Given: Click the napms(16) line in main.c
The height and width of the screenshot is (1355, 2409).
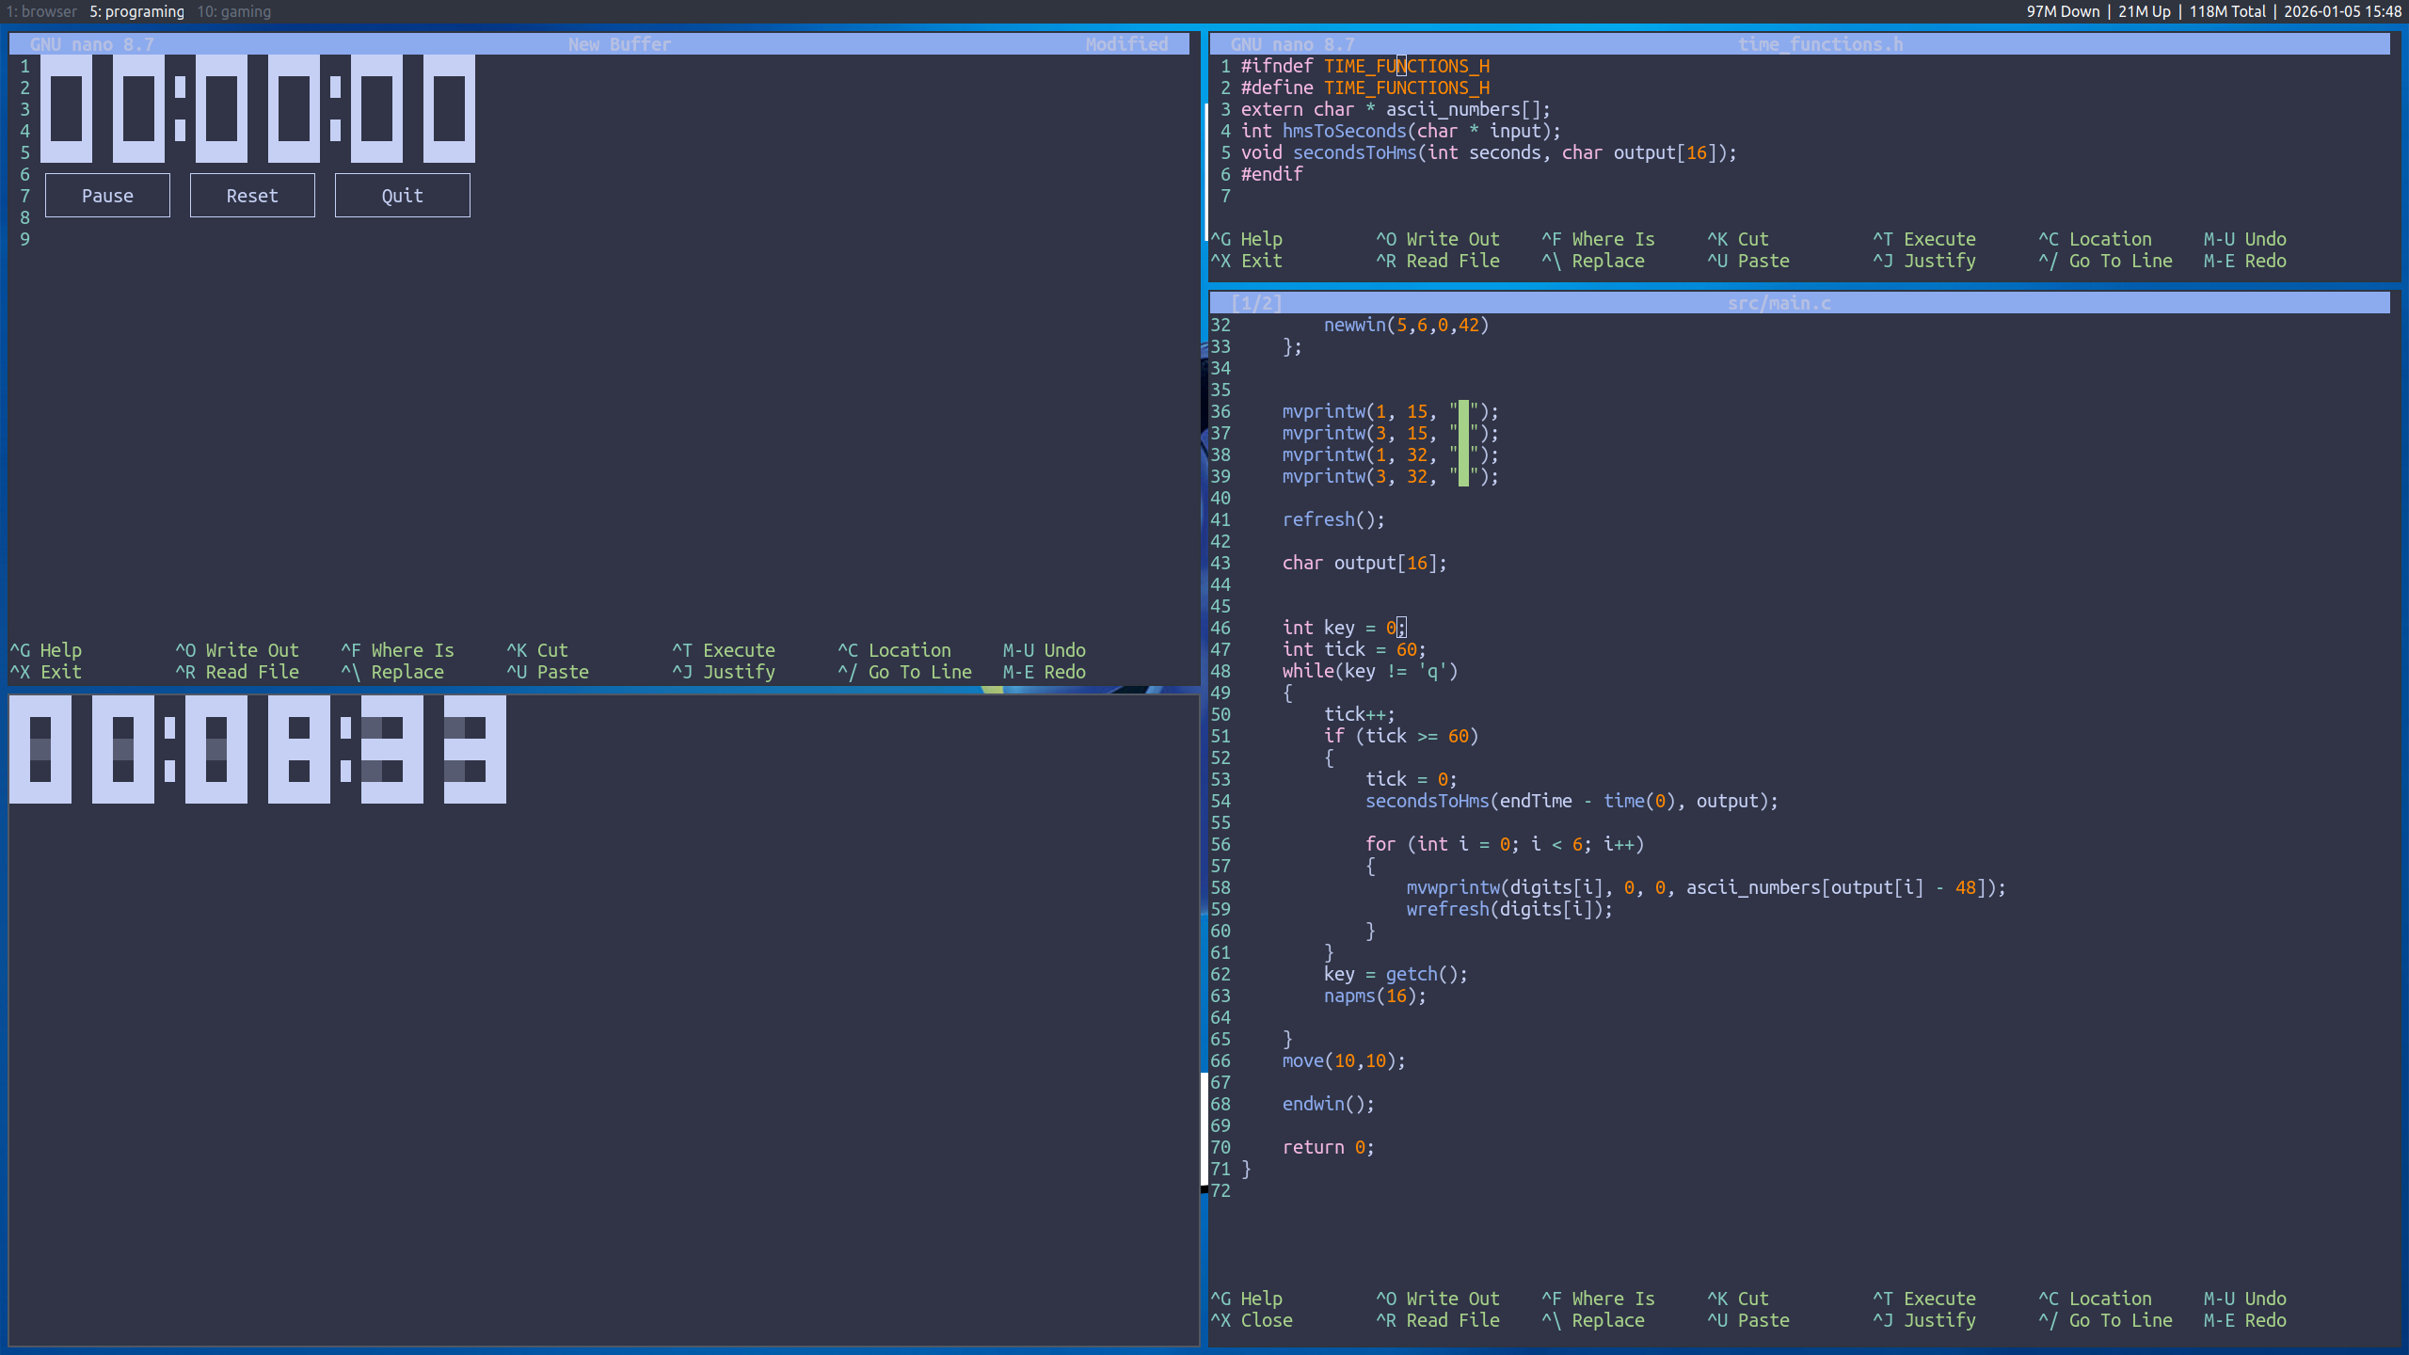Looking at the screenshot, I should pos(1374,996).
